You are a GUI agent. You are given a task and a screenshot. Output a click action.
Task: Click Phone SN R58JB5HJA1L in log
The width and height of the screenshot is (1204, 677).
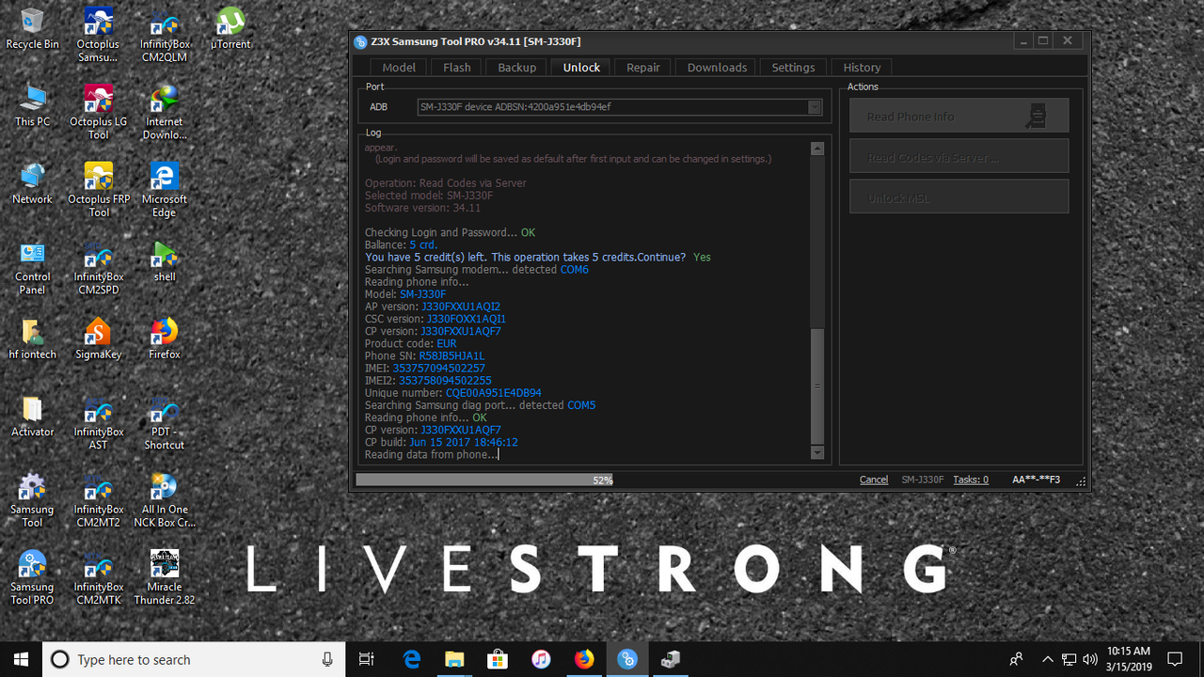tap(451, 356)
